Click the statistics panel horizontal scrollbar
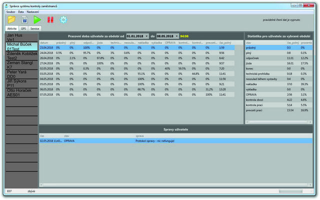The width and height of the screenshot is (320, 200). click(x=279, y=122)
